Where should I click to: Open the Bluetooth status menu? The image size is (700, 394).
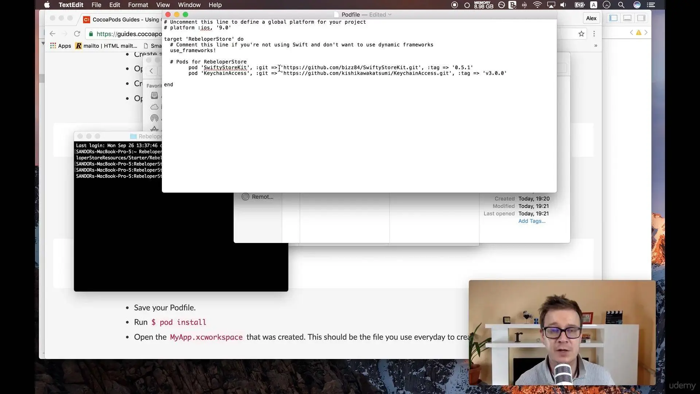click(524, 5)
